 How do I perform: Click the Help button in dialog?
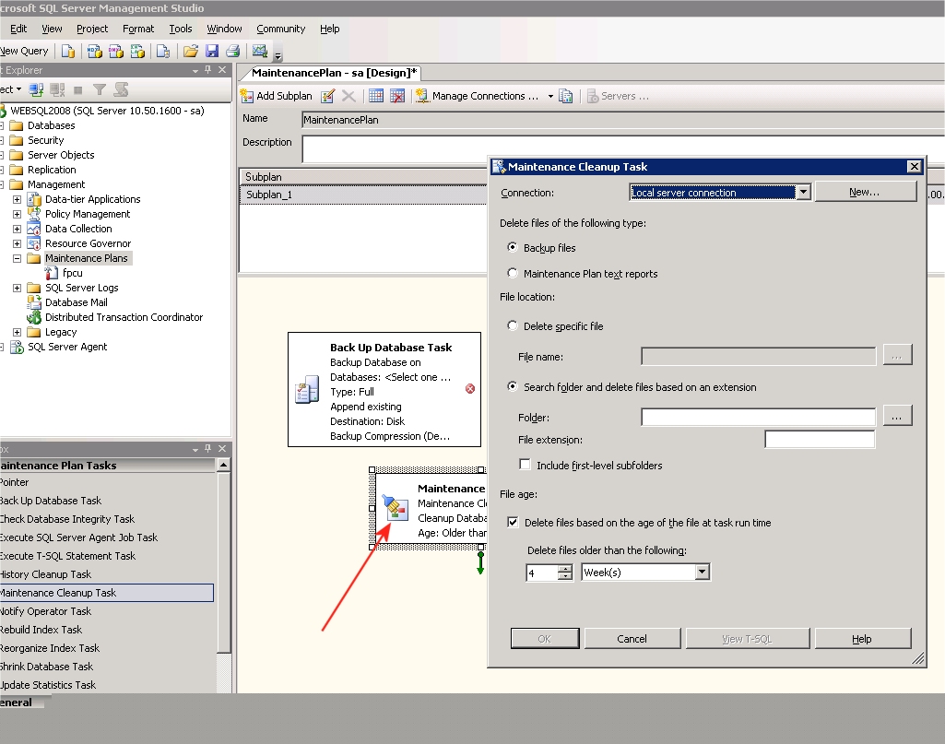click(862, 639)
